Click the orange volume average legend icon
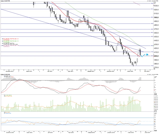160x134 pixels. pos(4,96)
